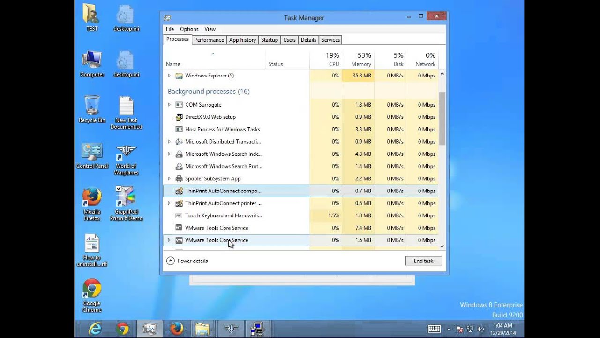The width and height of the screenshot is (600, 338).
Task: Switch to the App history tab
Action: (x=242, y=40)
